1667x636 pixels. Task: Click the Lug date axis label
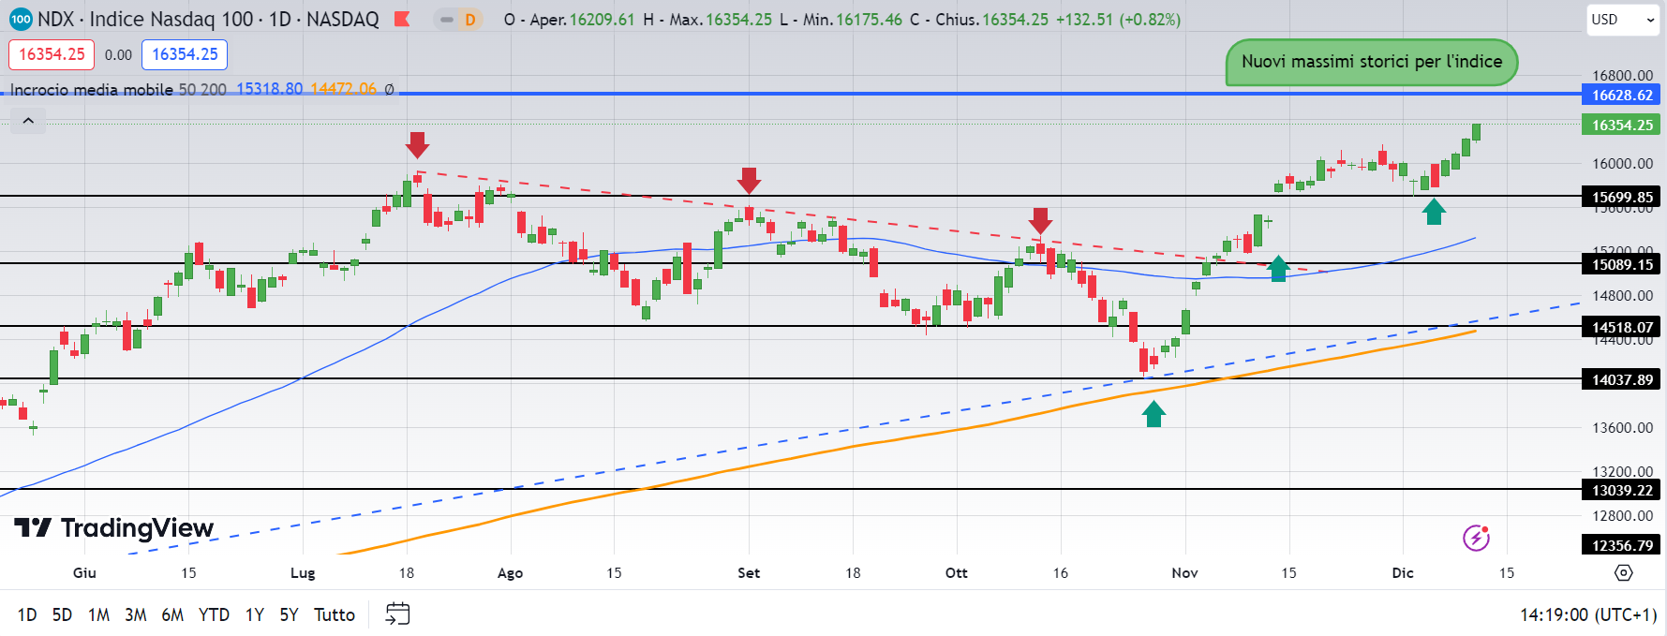tap(303, 572)
